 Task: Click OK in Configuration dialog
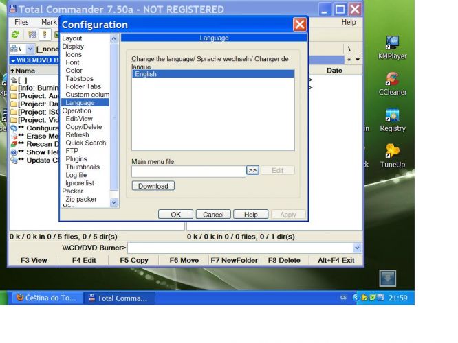(175, 215)
